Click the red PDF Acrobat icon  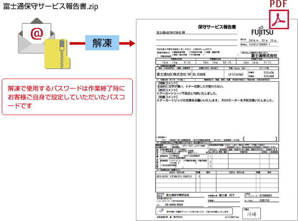coord(279,20)
